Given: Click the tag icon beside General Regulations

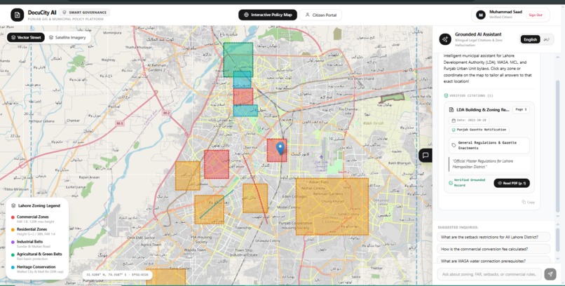Looking at the screenshot, I should 454,145.
